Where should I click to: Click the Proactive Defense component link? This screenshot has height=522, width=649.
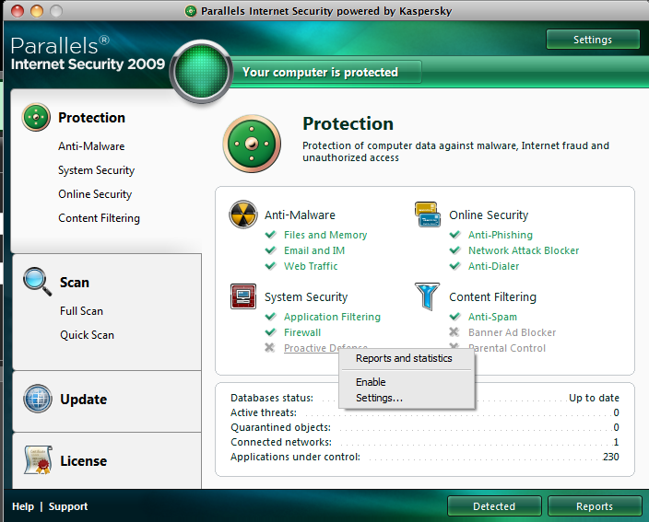[x=311, y=348]
